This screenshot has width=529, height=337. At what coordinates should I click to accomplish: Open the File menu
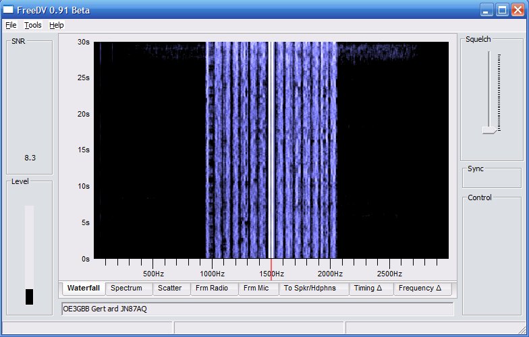coord(11,26)
